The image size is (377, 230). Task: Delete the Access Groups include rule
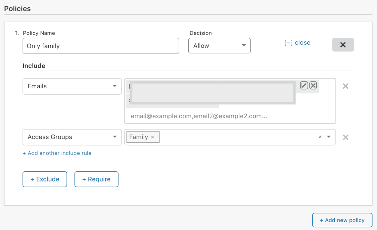(x=345, y=137)
